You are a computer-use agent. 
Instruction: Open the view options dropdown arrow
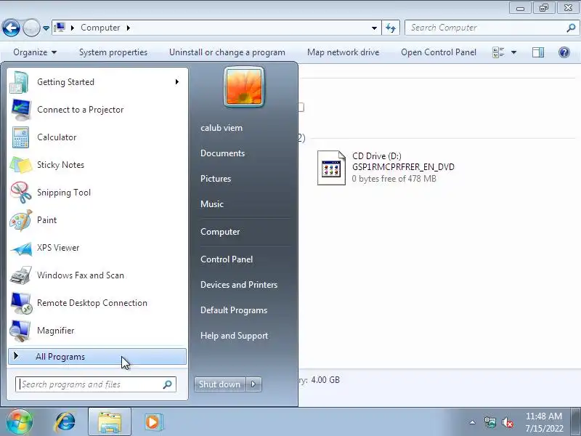(x=514, y=52)
